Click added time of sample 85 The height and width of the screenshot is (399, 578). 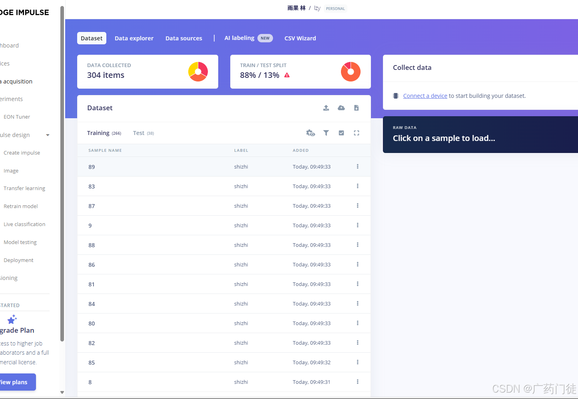pyautogui.click(x=311, y=362)
